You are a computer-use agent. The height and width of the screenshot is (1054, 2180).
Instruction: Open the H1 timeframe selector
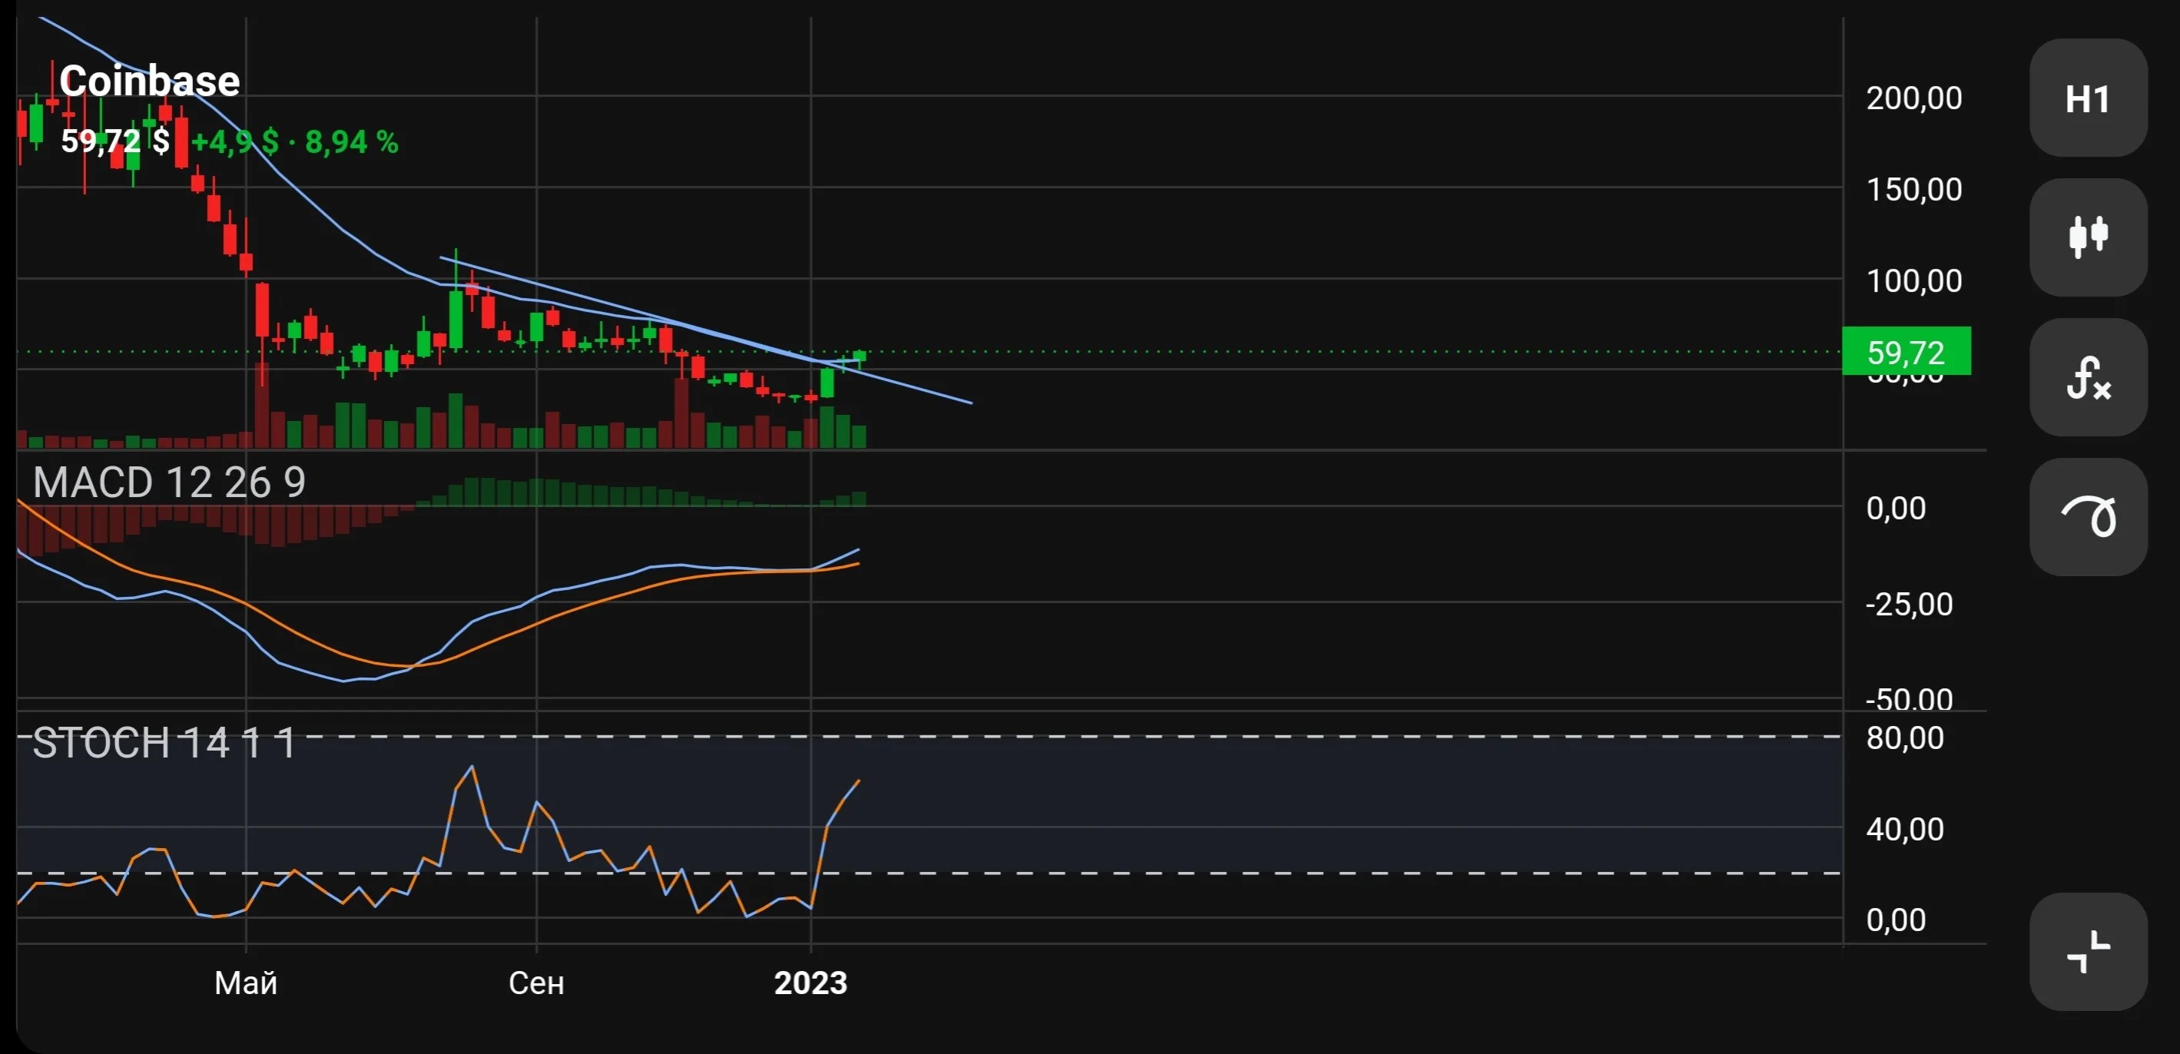2088,98
